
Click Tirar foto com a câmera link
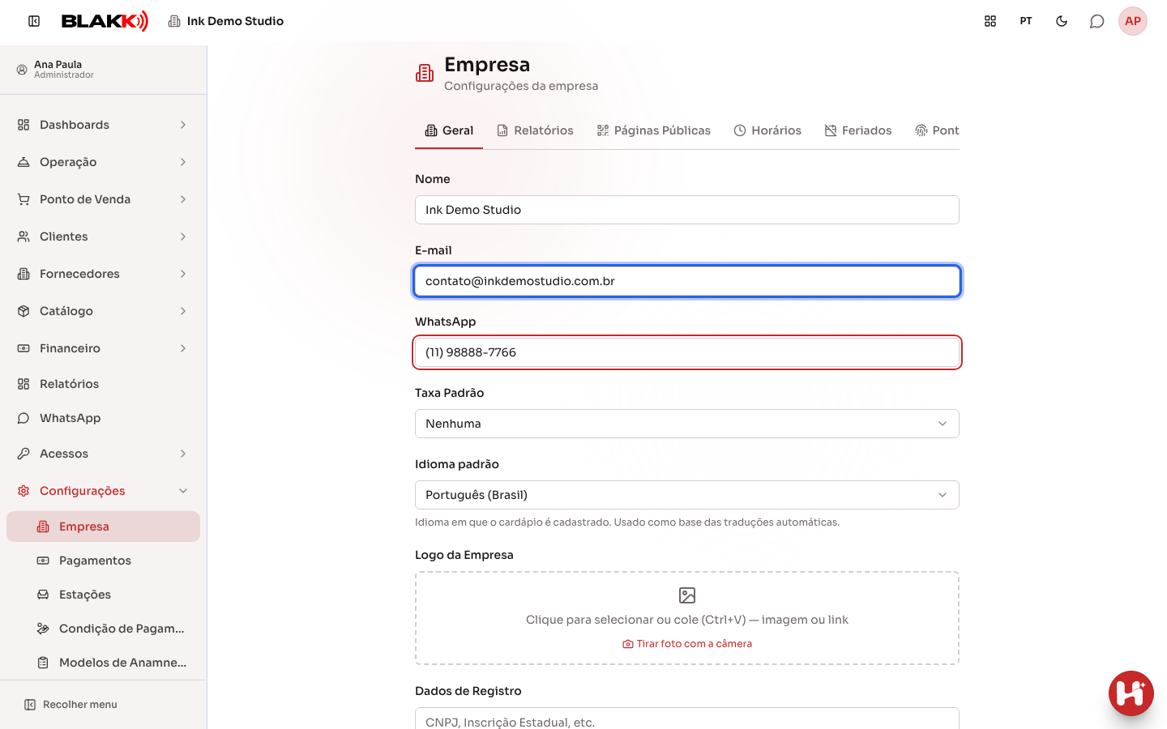(x=687, y=644)
